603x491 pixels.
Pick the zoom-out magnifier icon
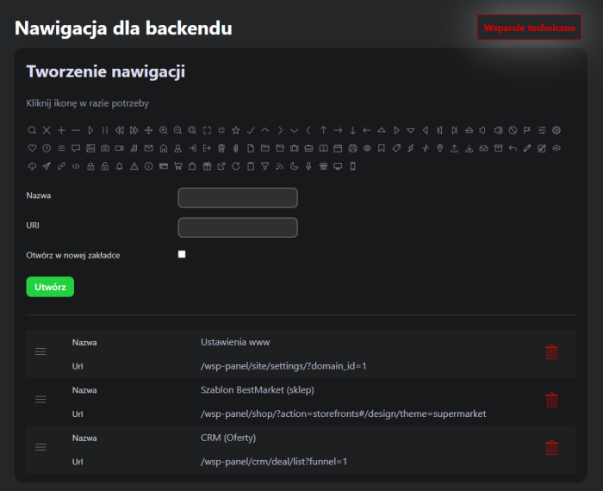177,130
